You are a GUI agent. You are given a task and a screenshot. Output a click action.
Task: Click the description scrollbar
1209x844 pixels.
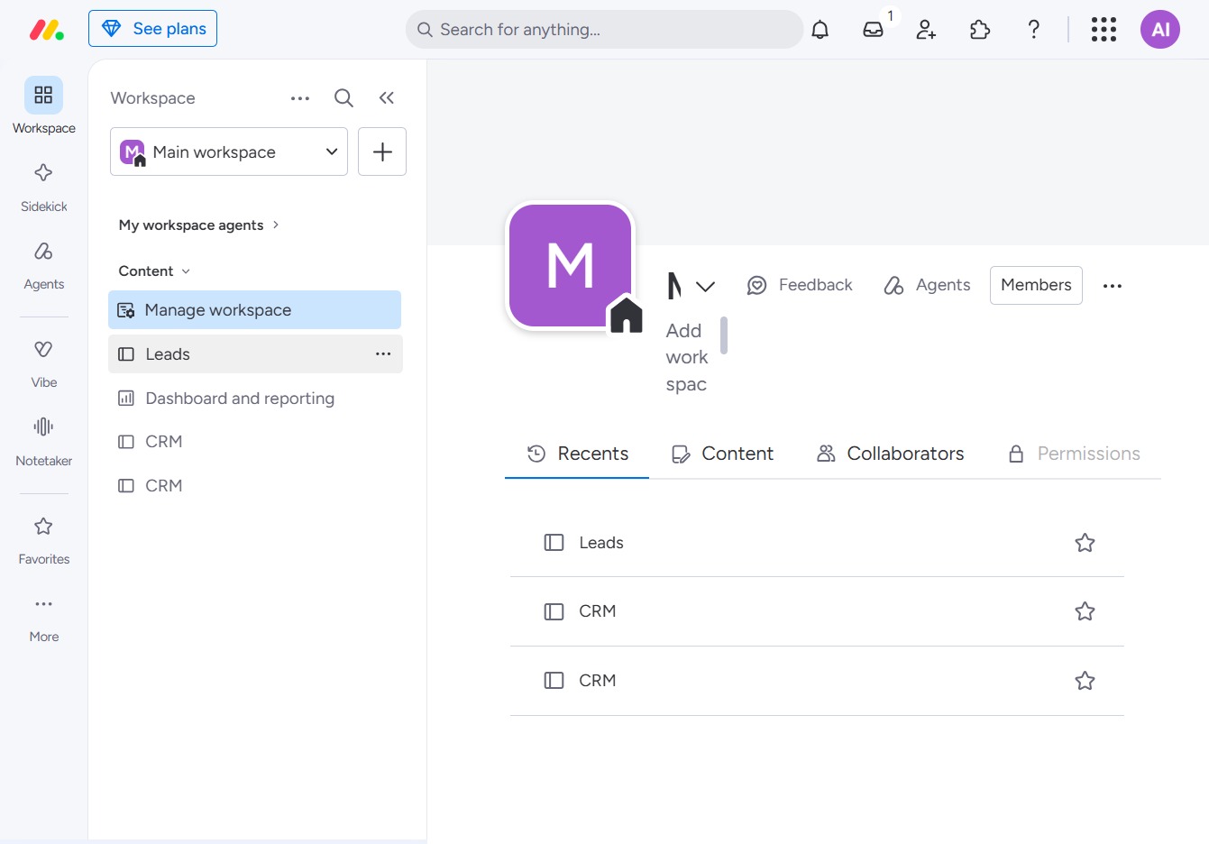(x=724, y=335)
